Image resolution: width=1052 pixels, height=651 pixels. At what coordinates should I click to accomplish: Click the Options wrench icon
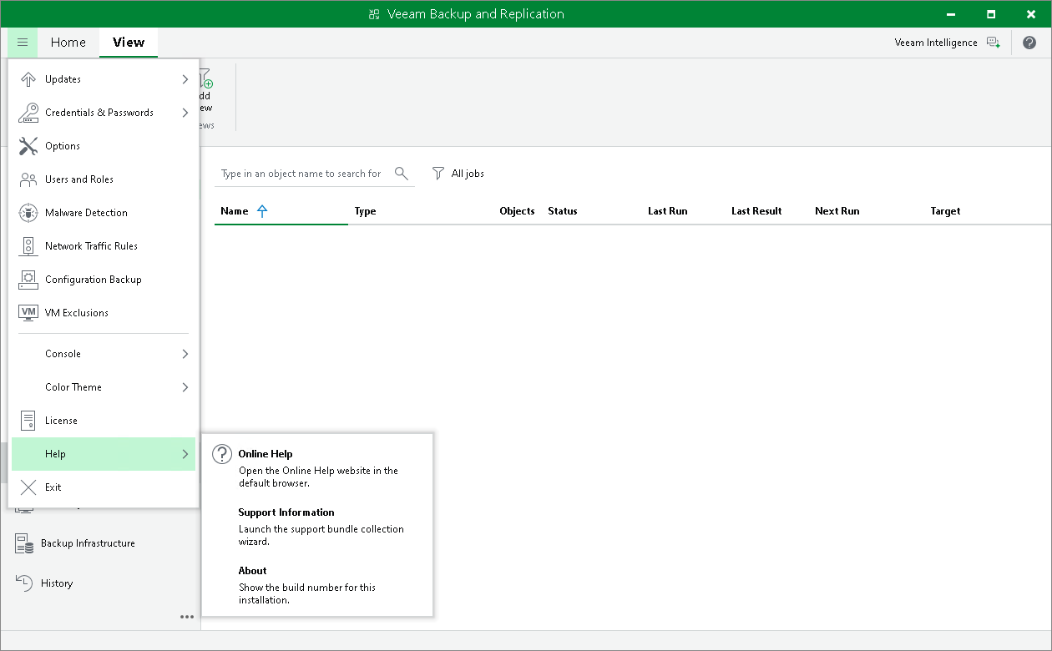coord(28,146)
